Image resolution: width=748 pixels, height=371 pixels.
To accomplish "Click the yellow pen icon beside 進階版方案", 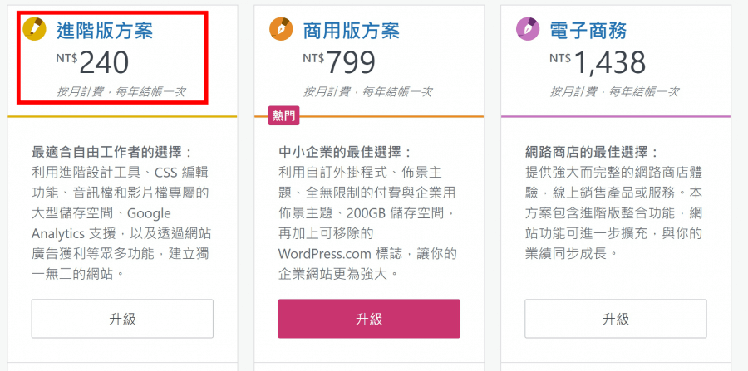I will tap(34, 28).
